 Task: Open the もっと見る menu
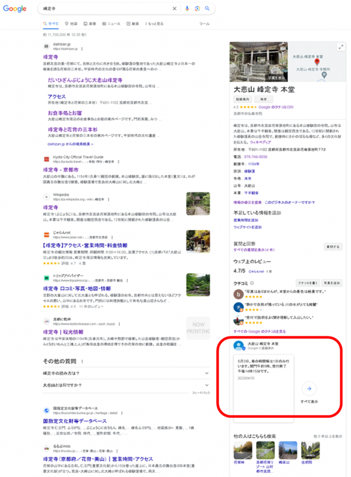click(154, 24)
